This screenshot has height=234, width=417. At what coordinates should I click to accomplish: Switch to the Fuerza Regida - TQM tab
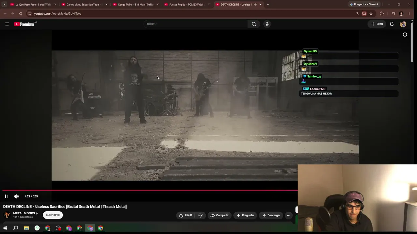click(x=187, y=5)
